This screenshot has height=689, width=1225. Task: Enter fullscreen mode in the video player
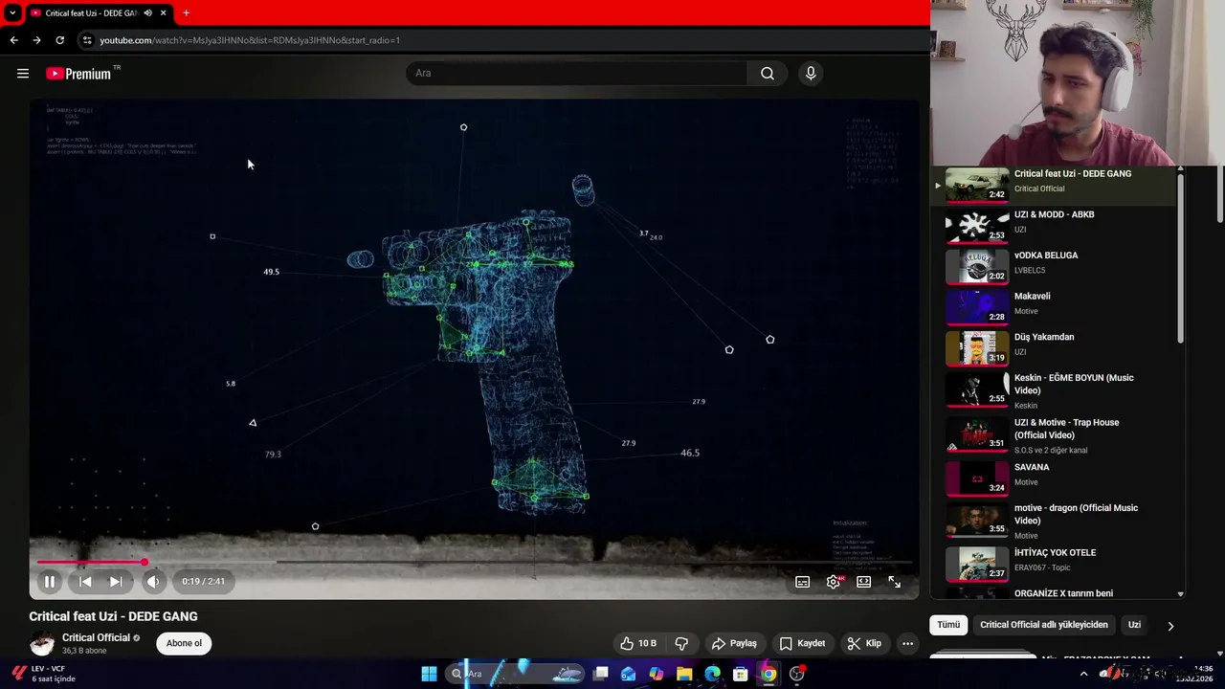(x=895, y=582)
